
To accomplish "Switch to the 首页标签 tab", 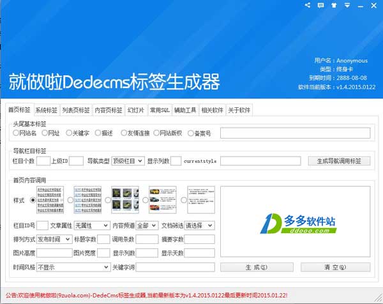I will [19, 110].
